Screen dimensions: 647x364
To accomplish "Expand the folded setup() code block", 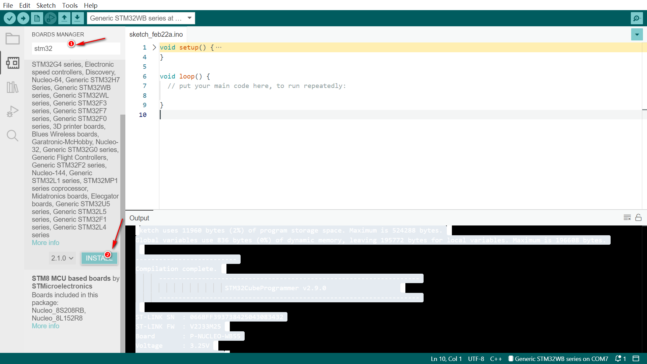I will [x=154, y=47].
